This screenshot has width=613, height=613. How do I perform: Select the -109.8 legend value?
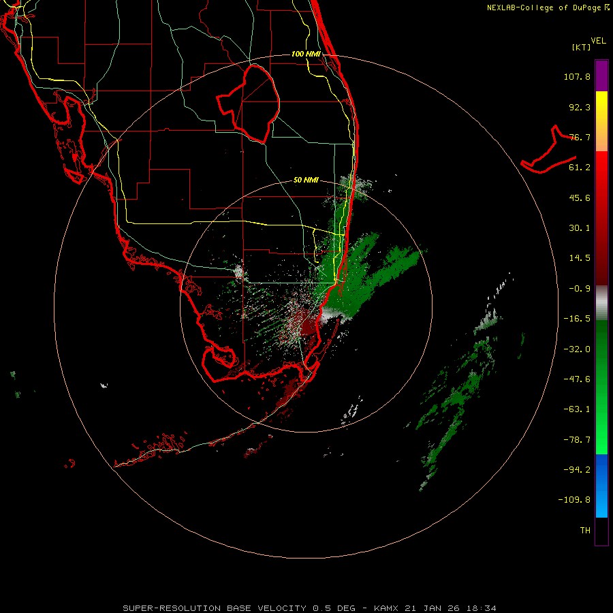(x=574, y=500)
